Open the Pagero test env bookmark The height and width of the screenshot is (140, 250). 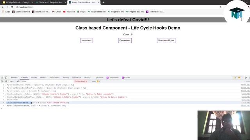click(96, 12)
